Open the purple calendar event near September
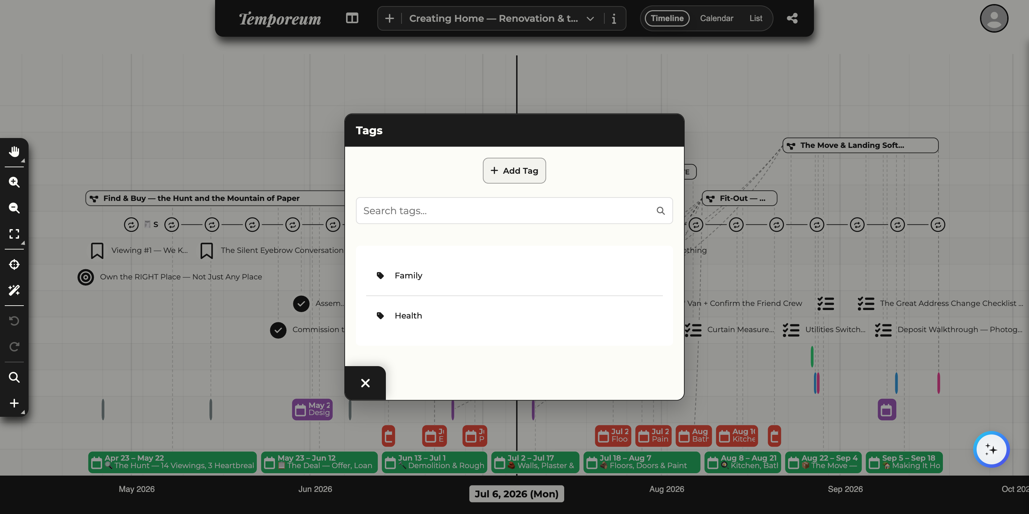 [x=887, y=409]
